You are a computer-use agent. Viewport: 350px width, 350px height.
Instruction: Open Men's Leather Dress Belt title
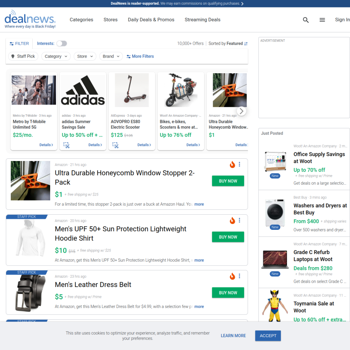tap(93, 285)
